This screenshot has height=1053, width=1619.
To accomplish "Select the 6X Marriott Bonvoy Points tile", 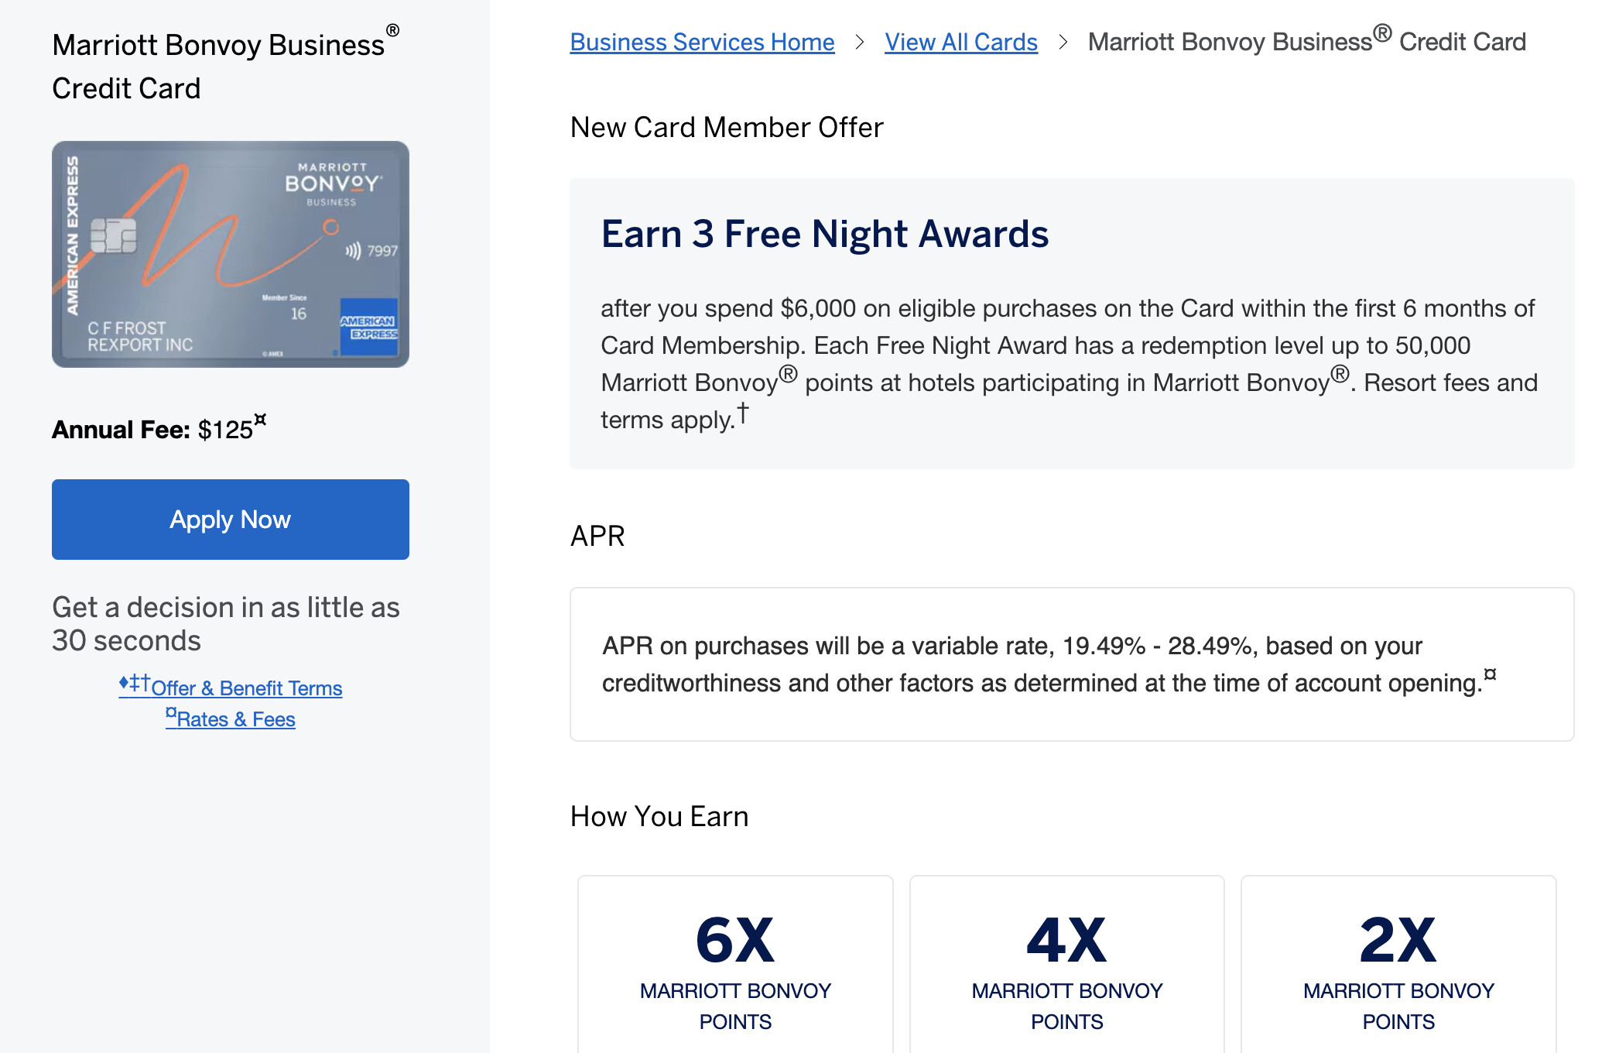I will (735, 964).
